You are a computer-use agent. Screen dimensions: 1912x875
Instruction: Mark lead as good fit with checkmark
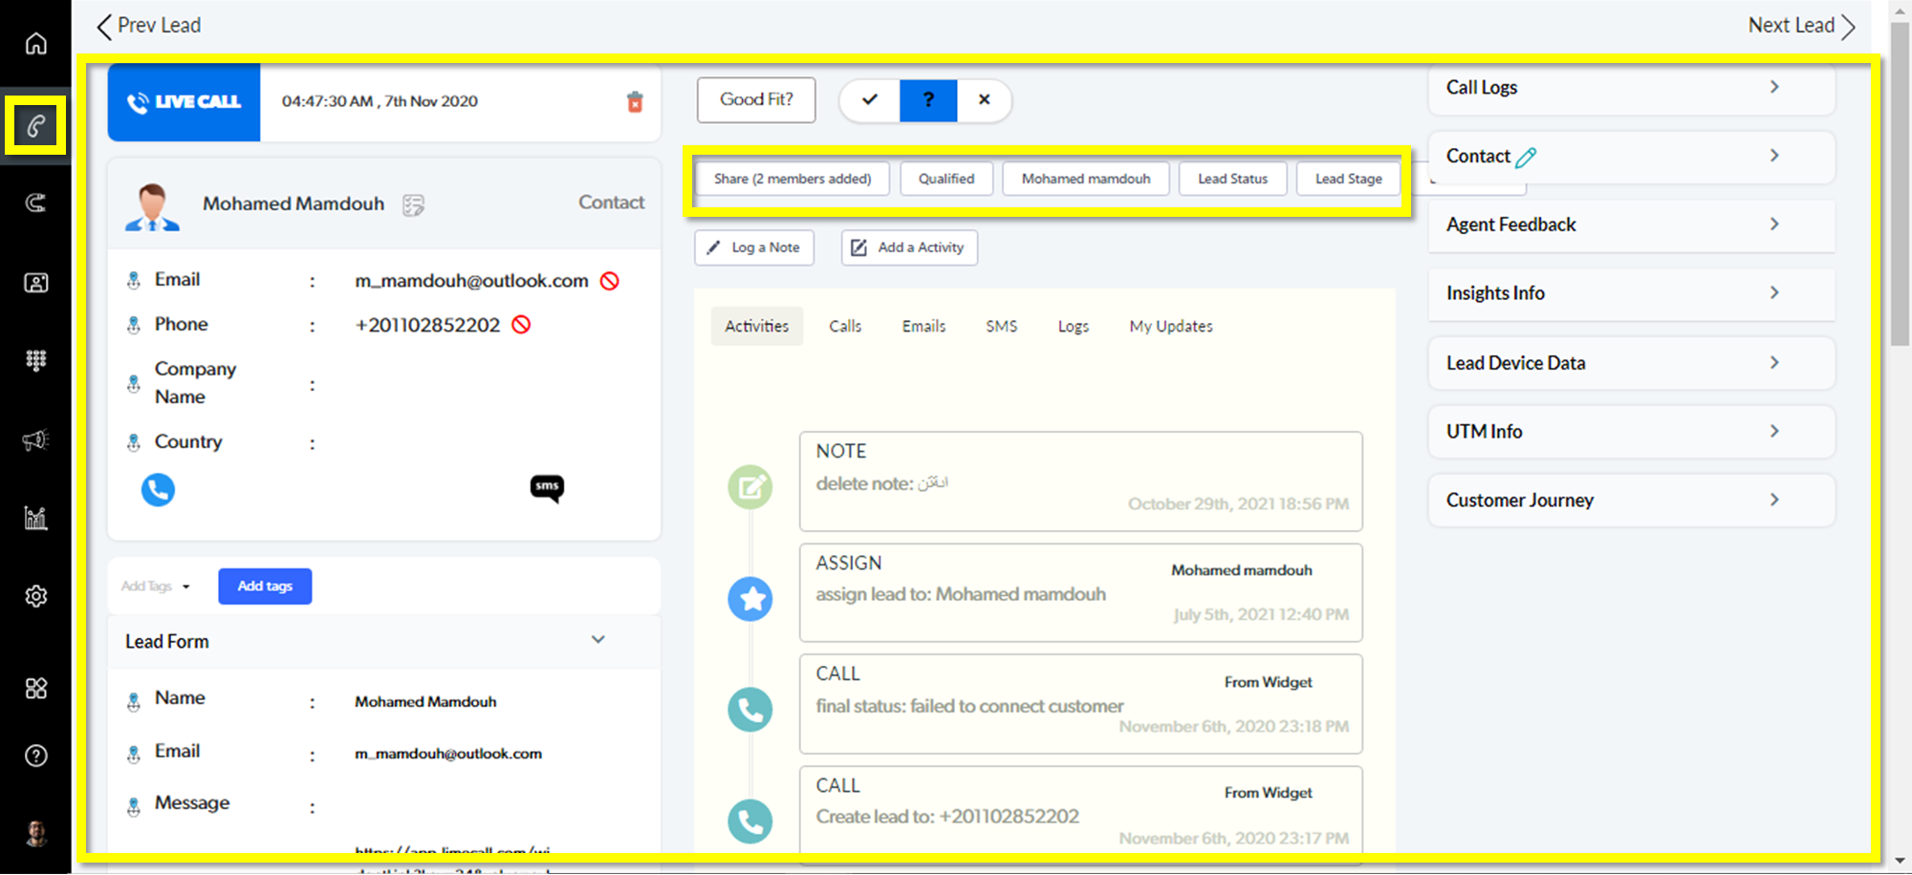pyautogui.click(x=870, y=100)
